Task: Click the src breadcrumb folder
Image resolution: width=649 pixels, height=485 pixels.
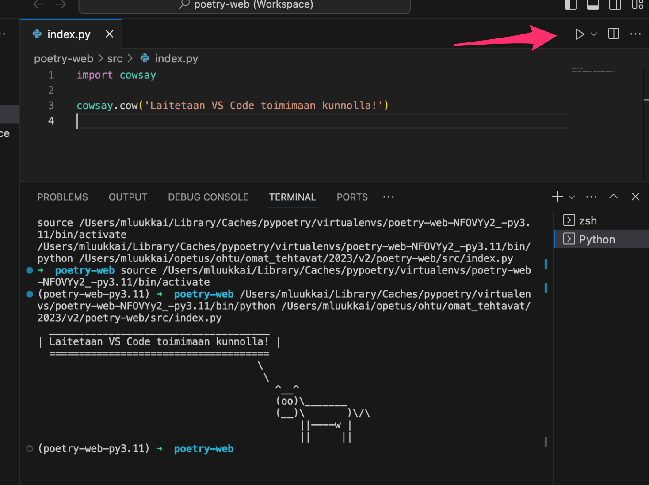Action: (115, 59)
